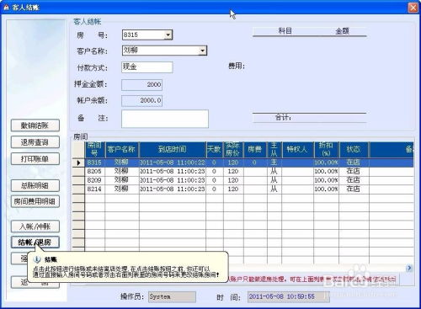This screenshot has height=309, width=421.
Task: Click the 客户名称 column header in room table
Action: (x=121, y=149)
